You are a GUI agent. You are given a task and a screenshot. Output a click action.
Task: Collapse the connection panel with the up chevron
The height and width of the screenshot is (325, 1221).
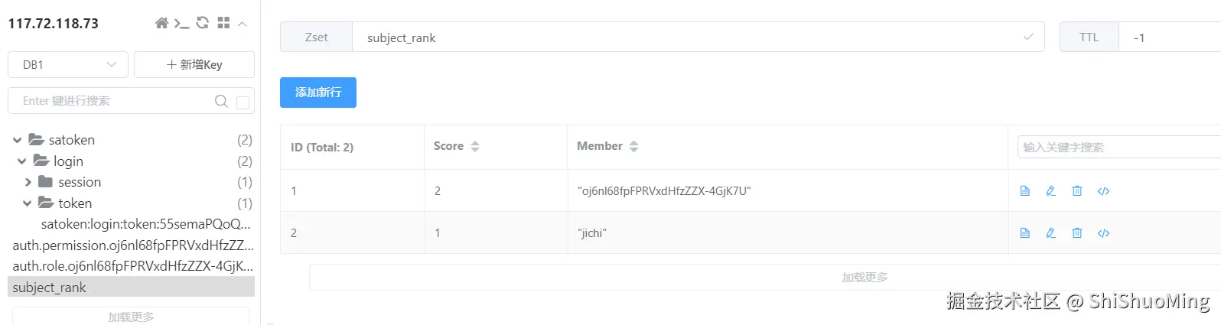tap(242, 24)
